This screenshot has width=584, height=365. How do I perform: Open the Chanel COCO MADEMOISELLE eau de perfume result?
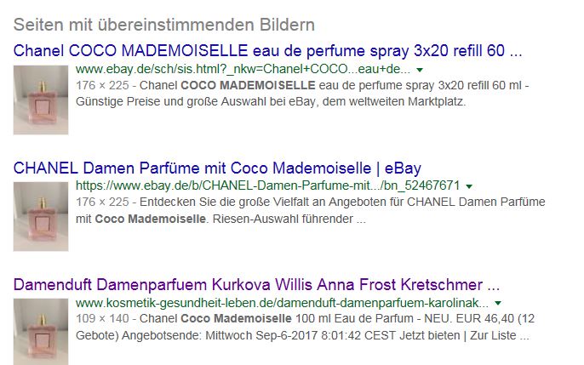(267, 50)
